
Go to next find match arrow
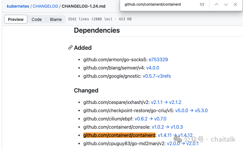coord(226,4)
